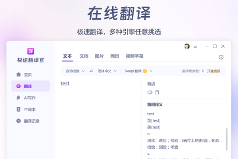Image resolution: width=238 pixels, height=159 pixels.
Task: Click the translated result 商店
Action: click(151, 84)
